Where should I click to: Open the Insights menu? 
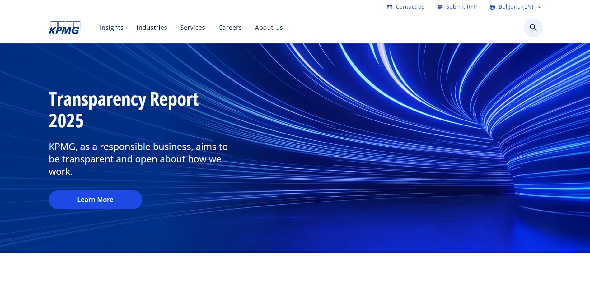click(x=111, y=28)
